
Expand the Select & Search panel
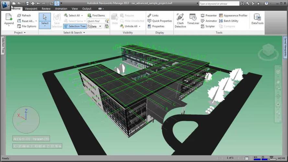74,32
